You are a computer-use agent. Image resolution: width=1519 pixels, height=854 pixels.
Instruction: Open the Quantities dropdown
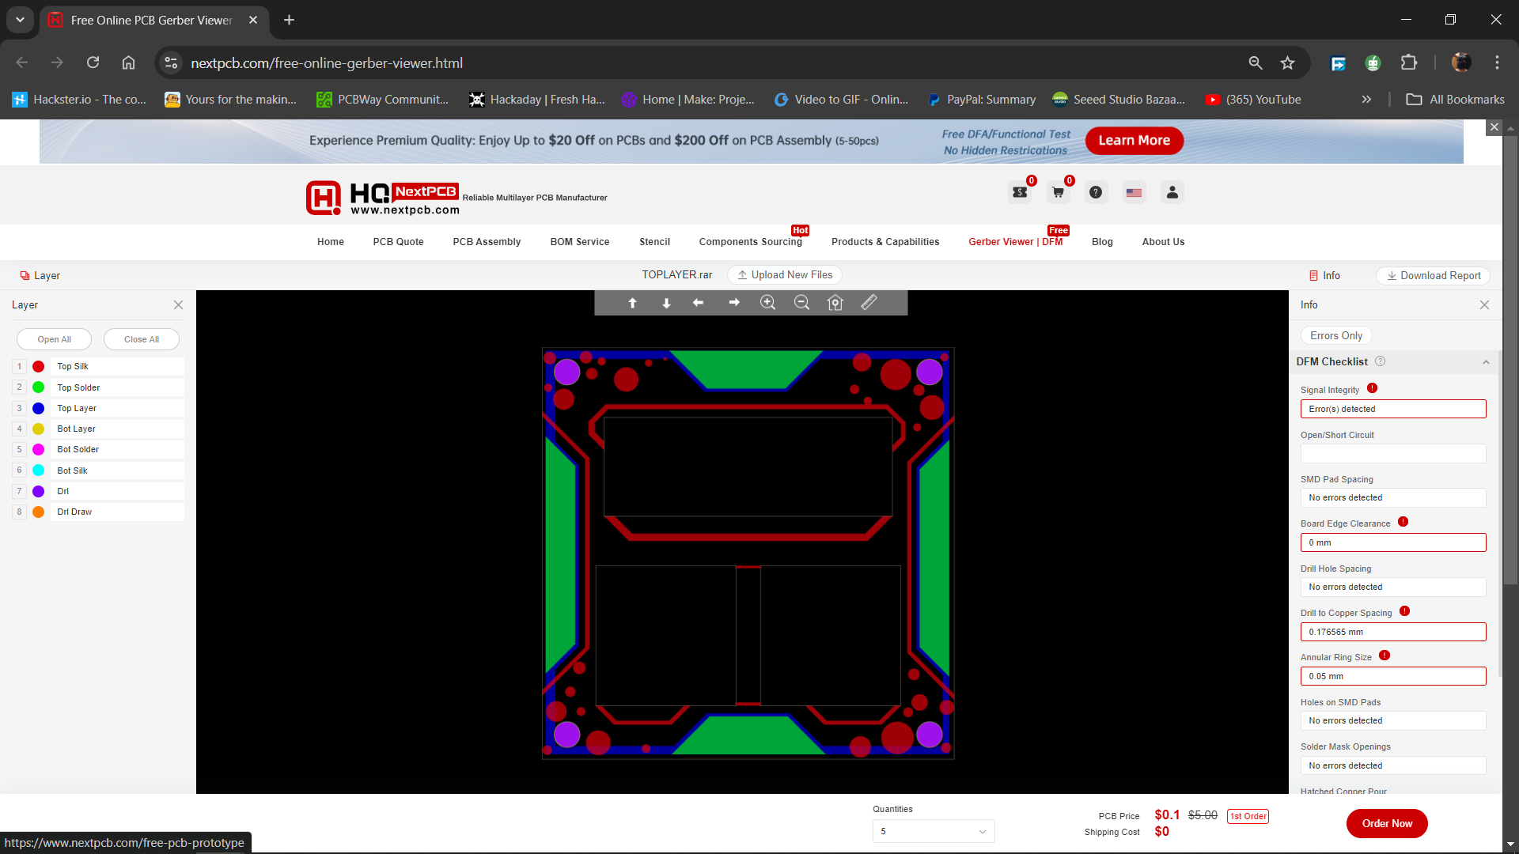[934, 832]
